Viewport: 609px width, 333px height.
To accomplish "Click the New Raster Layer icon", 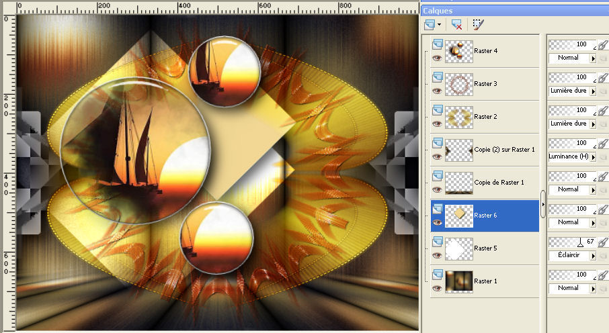I will click(430, 25).
